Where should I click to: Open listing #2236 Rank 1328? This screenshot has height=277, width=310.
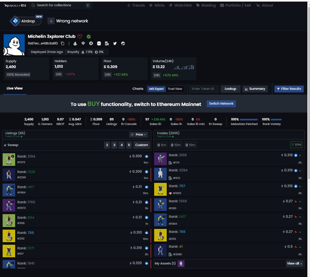coord(76,175)
